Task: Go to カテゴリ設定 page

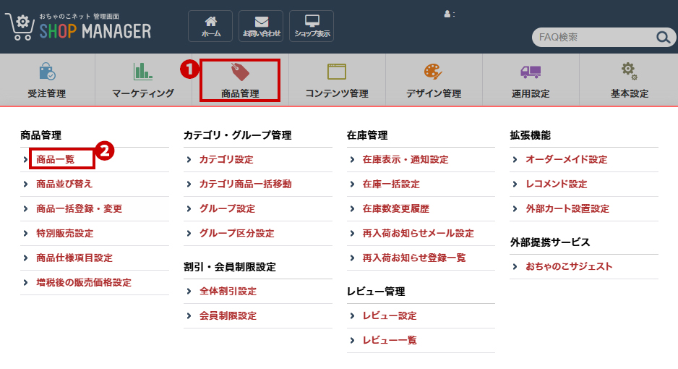Action: [226, 159]
